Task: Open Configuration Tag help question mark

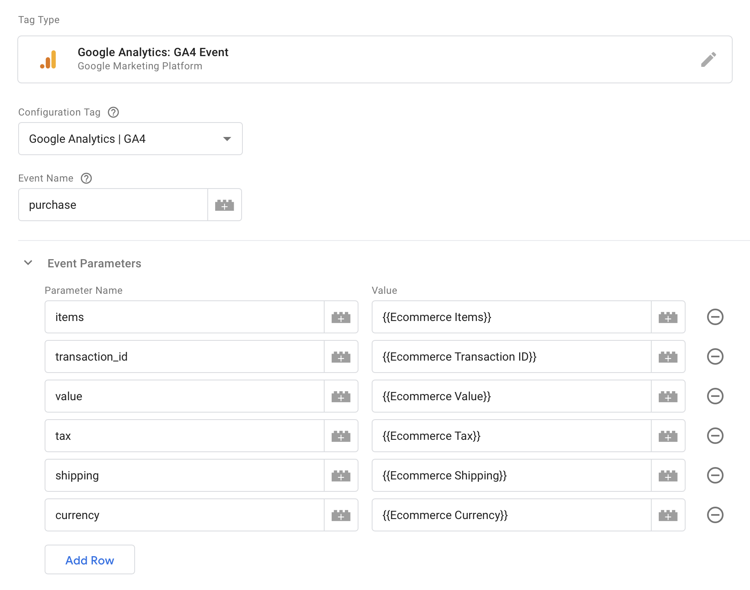Action: tap(113, 112)
